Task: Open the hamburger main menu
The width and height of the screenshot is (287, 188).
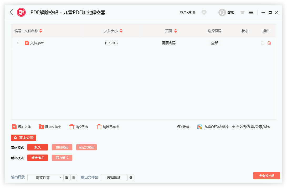Action: coord(251,12)
